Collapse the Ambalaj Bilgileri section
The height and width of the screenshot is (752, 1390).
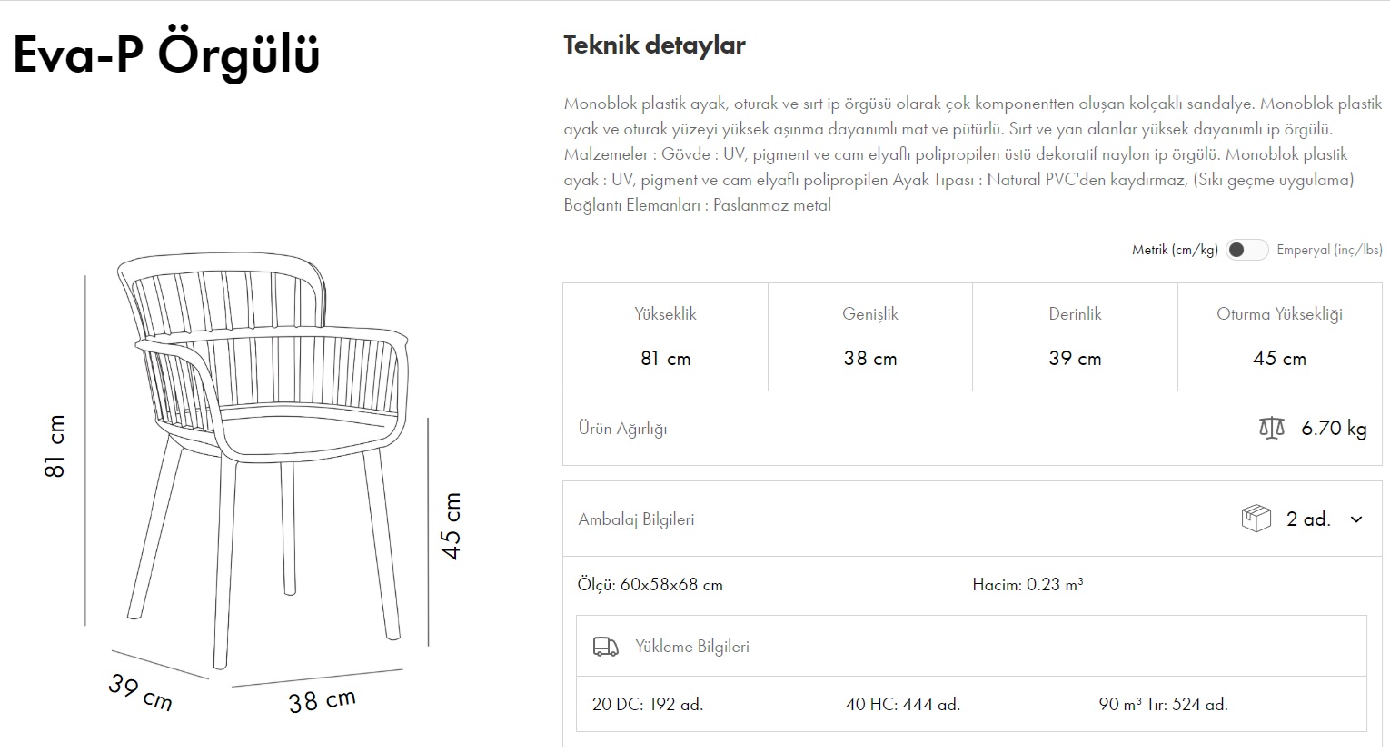(x=636, y=519)
